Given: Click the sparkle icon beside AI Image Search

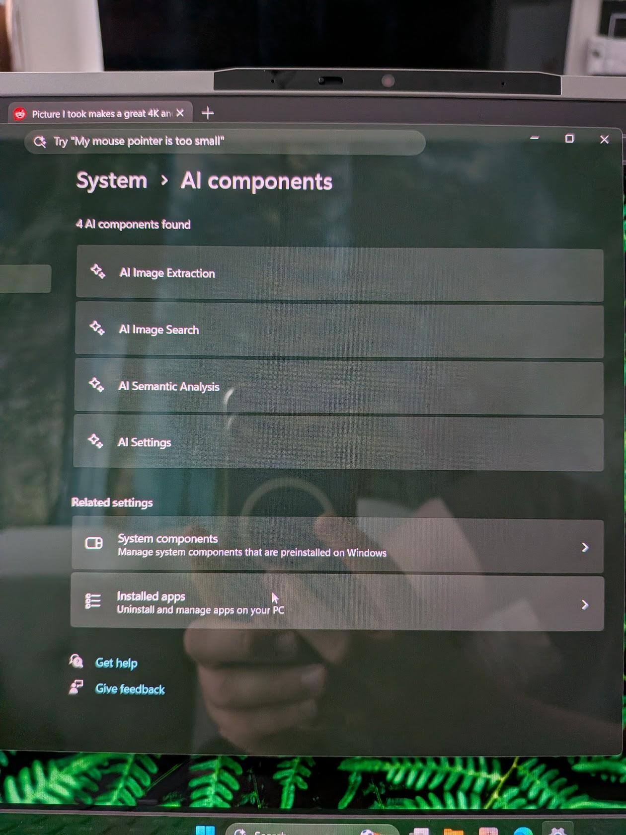Looking at the screenshot, I should (x=97, y=328).
